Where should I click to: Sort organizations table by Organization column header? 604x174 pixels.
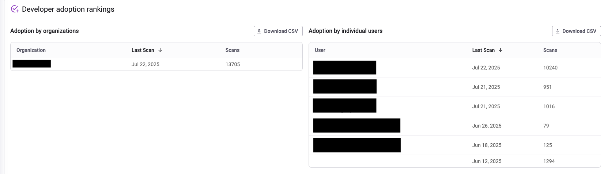point(31,50)
